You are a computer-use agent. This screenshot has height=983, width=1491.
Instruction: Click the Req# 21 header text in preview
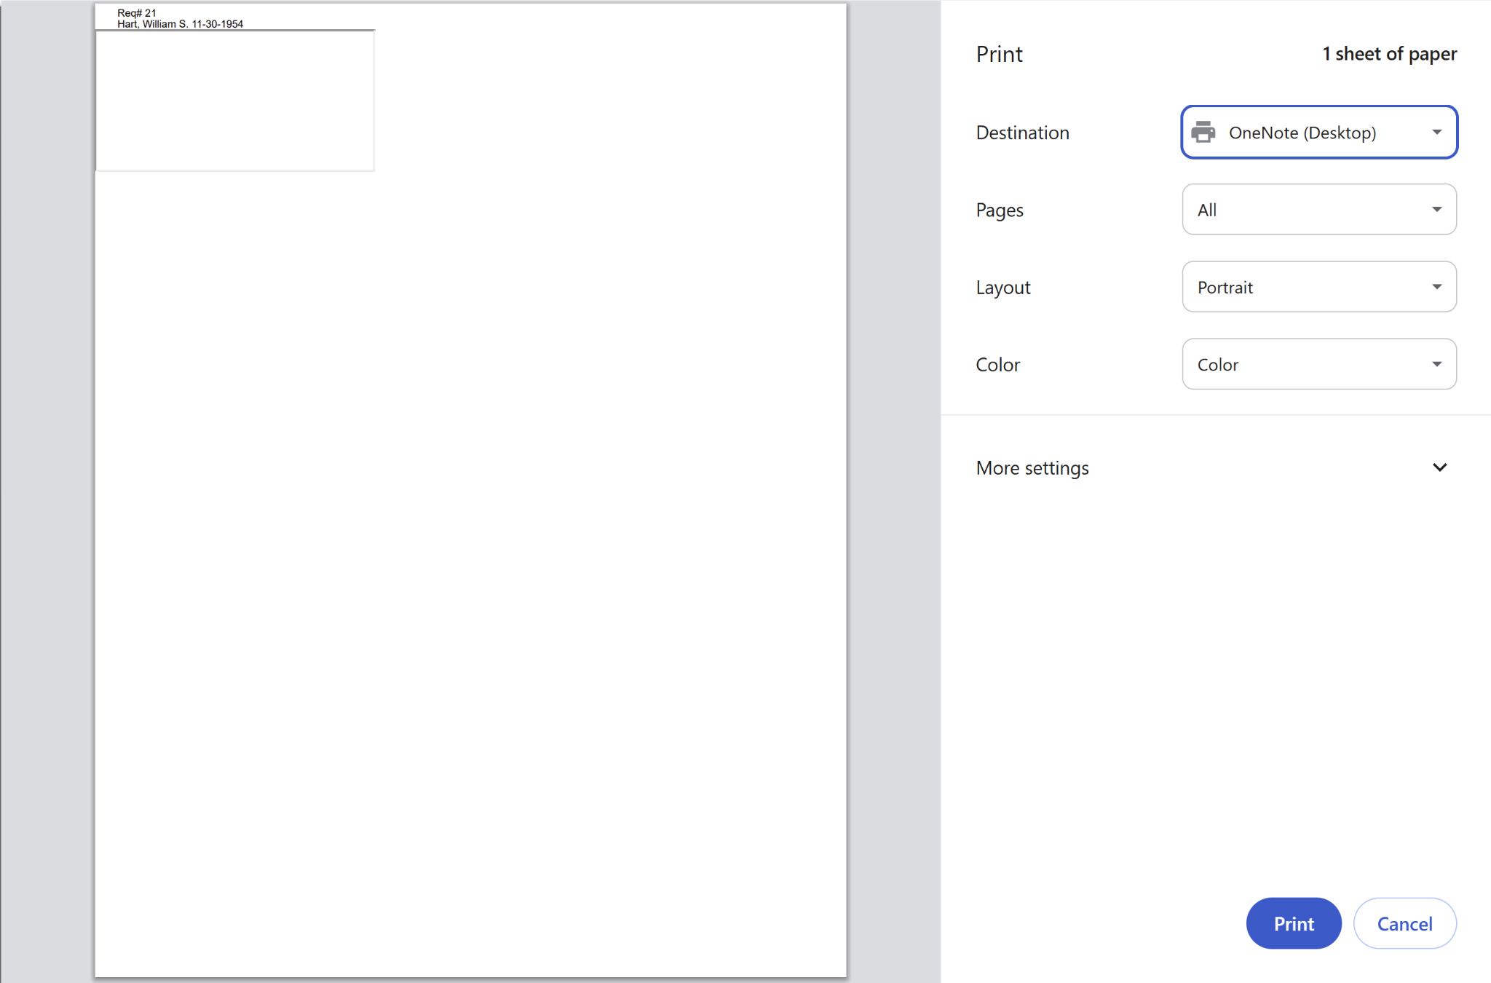(x=137, y=13)
